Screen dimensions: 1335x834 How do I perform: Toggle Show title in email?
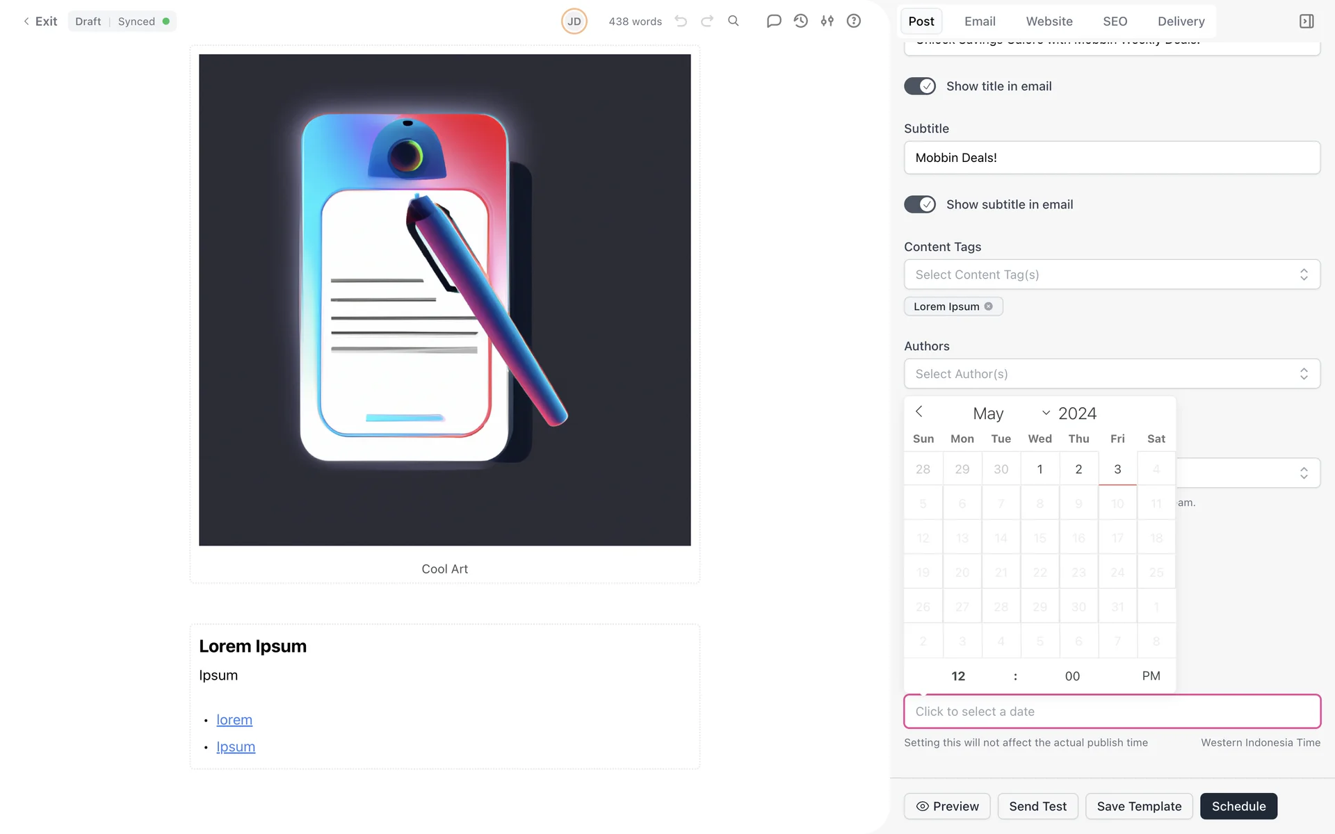click(x=920, y=86)
